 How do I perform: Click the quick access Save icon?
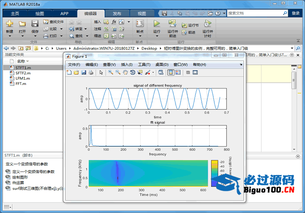(x=164, y=13)
